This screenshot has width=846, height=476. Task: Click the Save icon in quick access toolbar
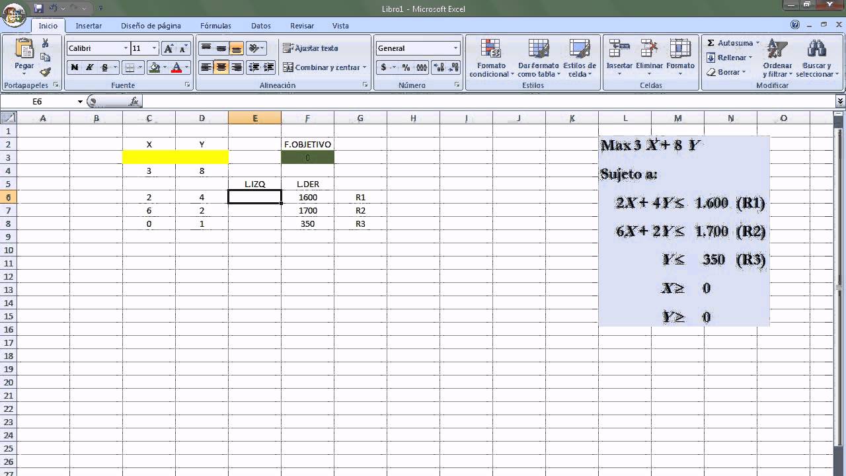[38, 9]
